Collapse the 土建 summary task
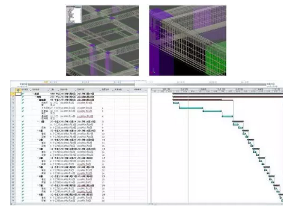 [x=34, y=94]
